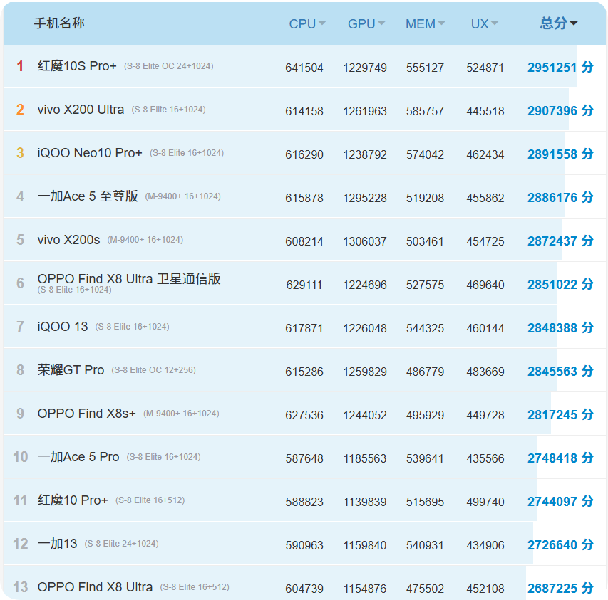Click total score 2872437 分
This screenshot has width=608, height=600.
(x=560, y=241)
